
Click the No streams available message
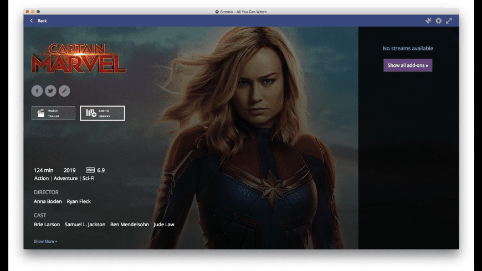(x=408, y=48)
